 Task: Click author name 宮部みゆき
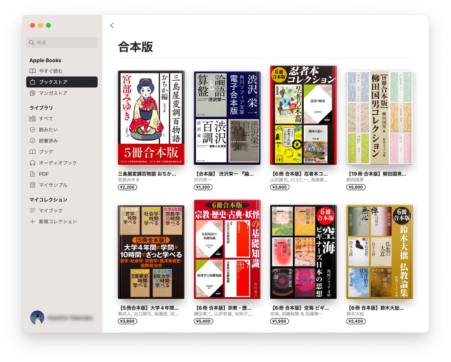coord(129,180)
